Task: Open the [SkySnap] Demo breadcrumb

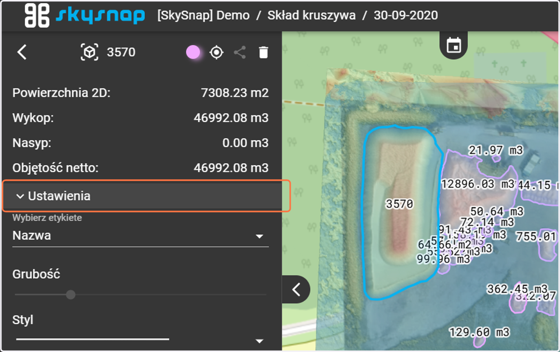Action: pyautogui.click(x=203, y=15)
